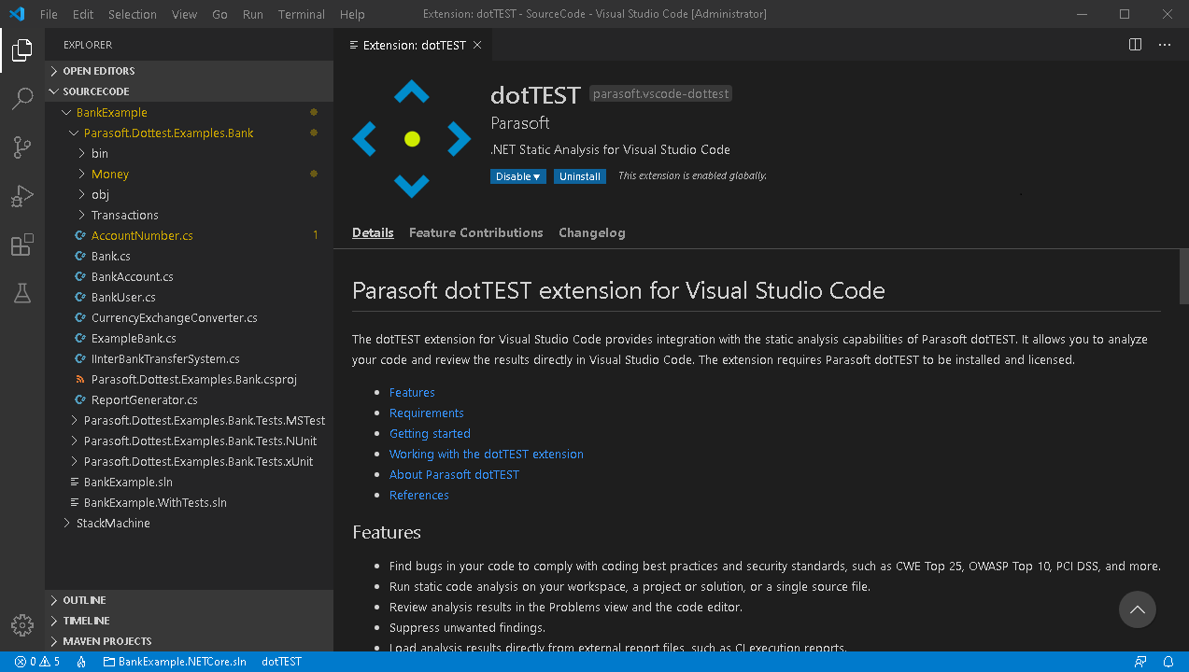Click the Manage gear icon
Image resolution: width=1189 pixels, height=672 pixels.
click(21, 625)
